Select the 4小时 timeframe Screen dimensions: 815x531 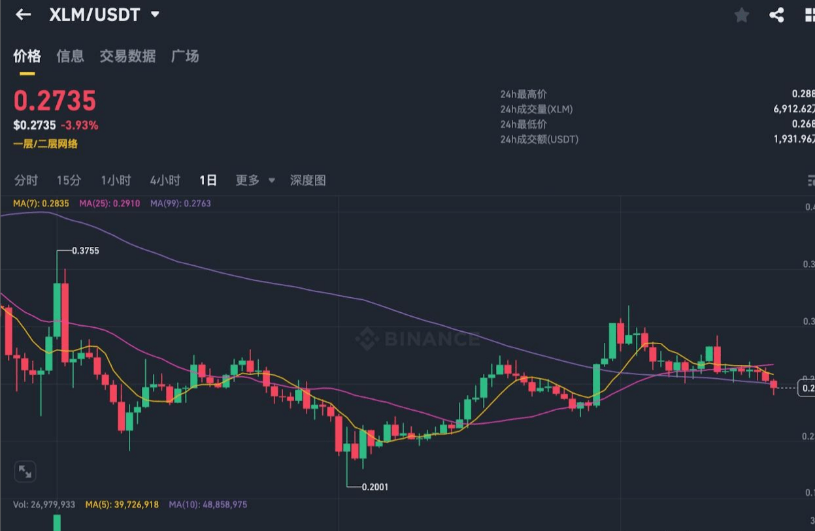165,180
